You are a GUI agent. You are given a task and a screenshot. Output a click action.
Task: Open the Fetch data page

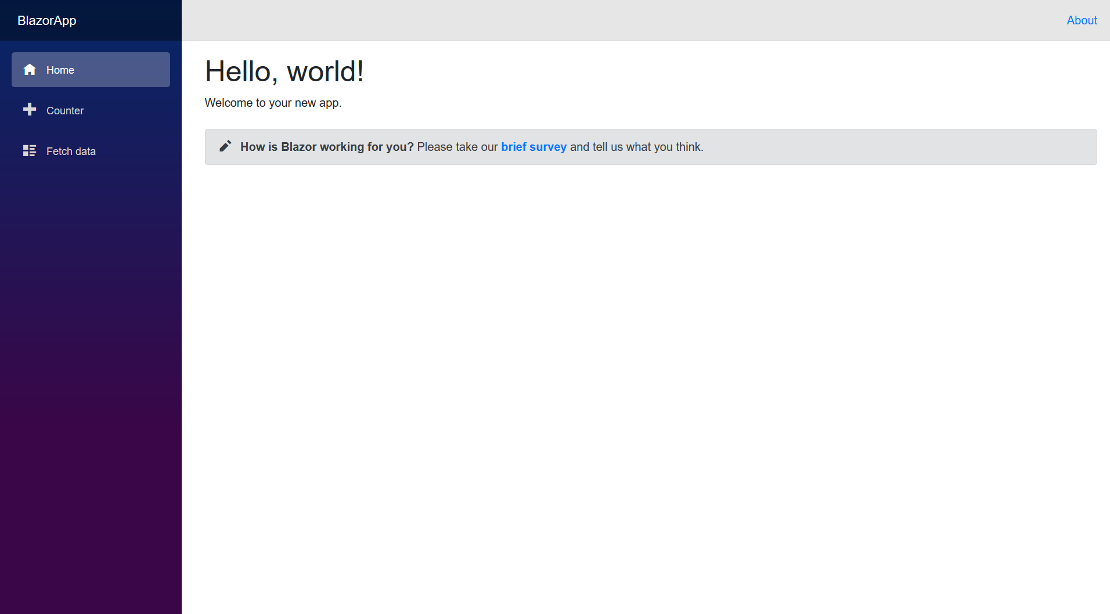(91, 151)
